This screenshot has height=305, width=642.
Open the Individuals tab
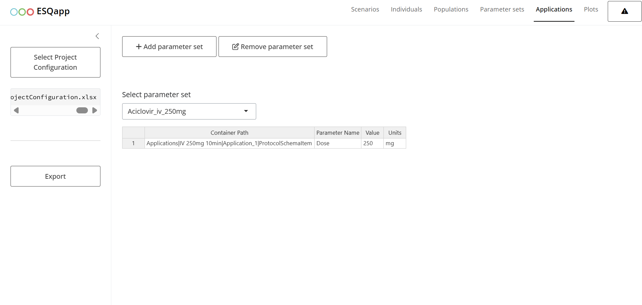[x=406, y=9]
